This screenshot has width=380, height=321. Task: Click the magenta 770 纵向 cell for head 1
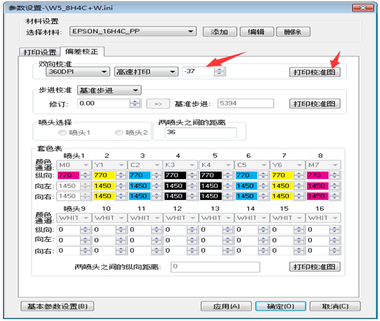tap(68, 175)
